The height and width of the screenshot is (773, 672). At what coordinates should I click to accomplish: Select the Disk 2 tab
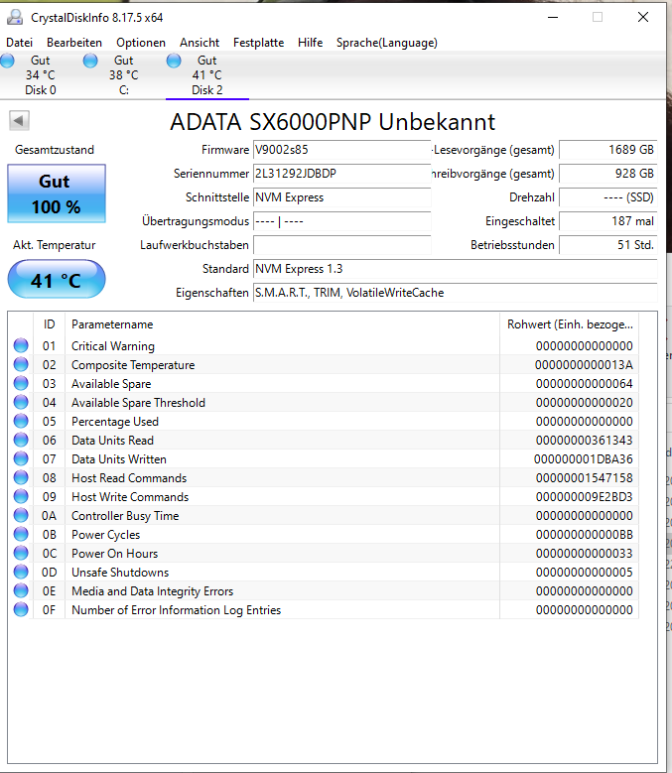click(207, 75)
